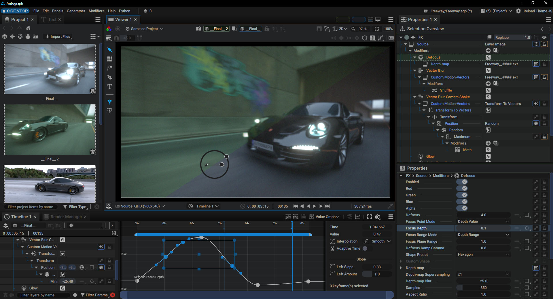553x299 pixels.
Task: Open Project panel hamburger menu
Action: click(98, 20)
